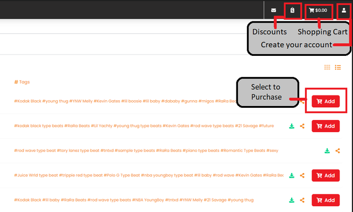353x212 pixels.
Task: Open the #Polo G Type Beat tag
Action: (122, 175)
